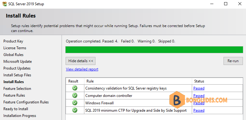The width and height of the screenshot is (246, 120).
Task: Select Ready to Install step
Action: [16, 109]
